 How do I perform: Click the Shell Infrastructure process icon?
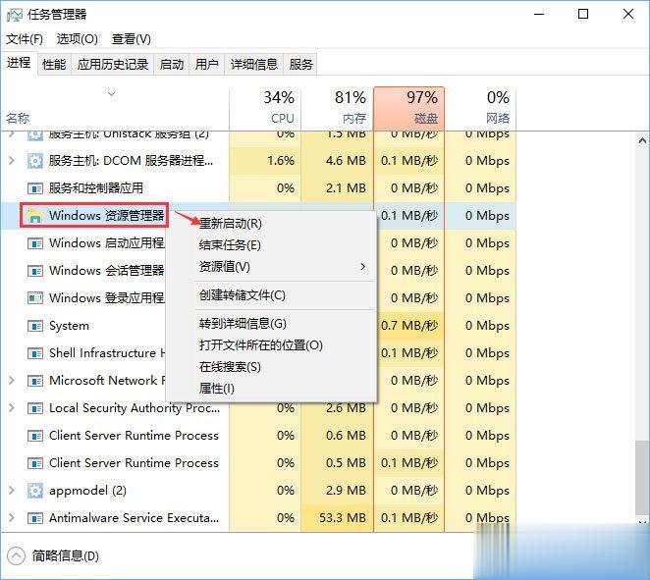tap(34, 353)
